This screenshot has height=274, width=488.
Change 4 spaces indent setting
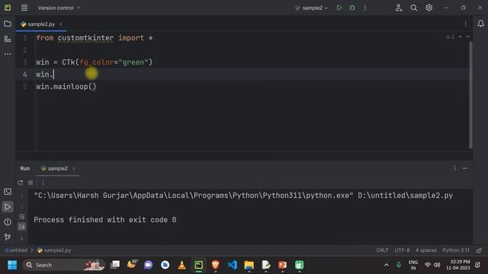pyautogui.click(x=426, y=250)
